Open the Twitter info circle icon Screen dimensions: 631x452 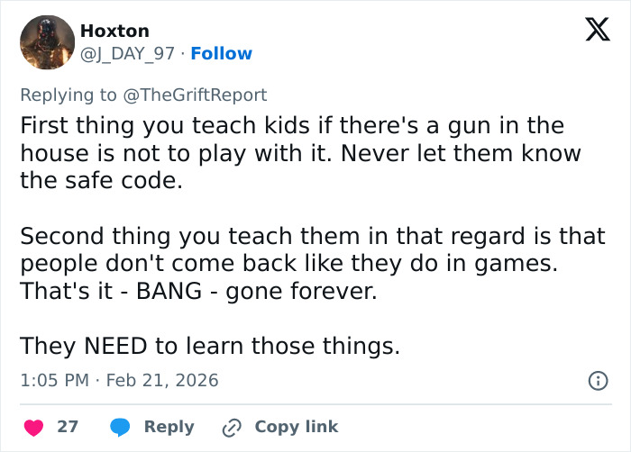[x=597, y=381]
